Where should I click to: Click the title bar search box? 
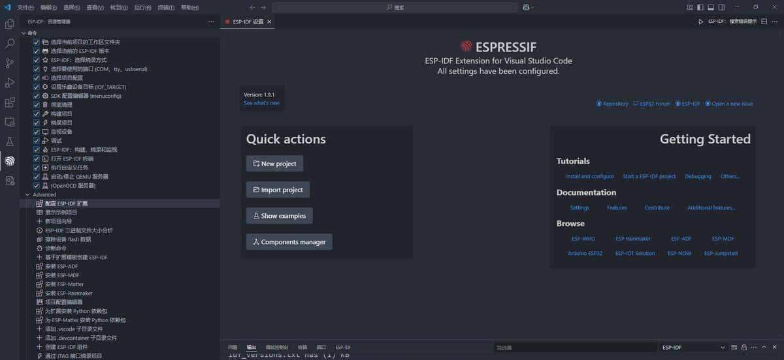tap(395, 7)
